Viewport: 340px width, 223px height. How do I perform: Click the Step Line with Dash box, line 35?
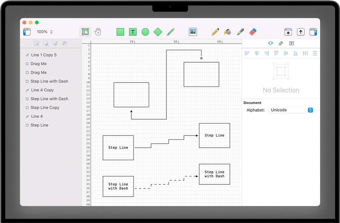click(118, 186)
